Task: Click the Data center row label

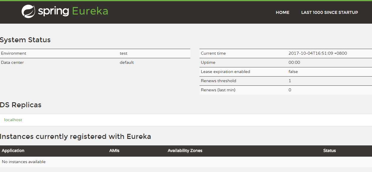Action: [x=12, y=62]
